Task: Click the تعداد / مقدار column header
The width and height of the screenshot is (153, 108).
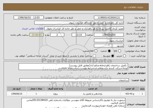Action: click(x=36, y=89)
